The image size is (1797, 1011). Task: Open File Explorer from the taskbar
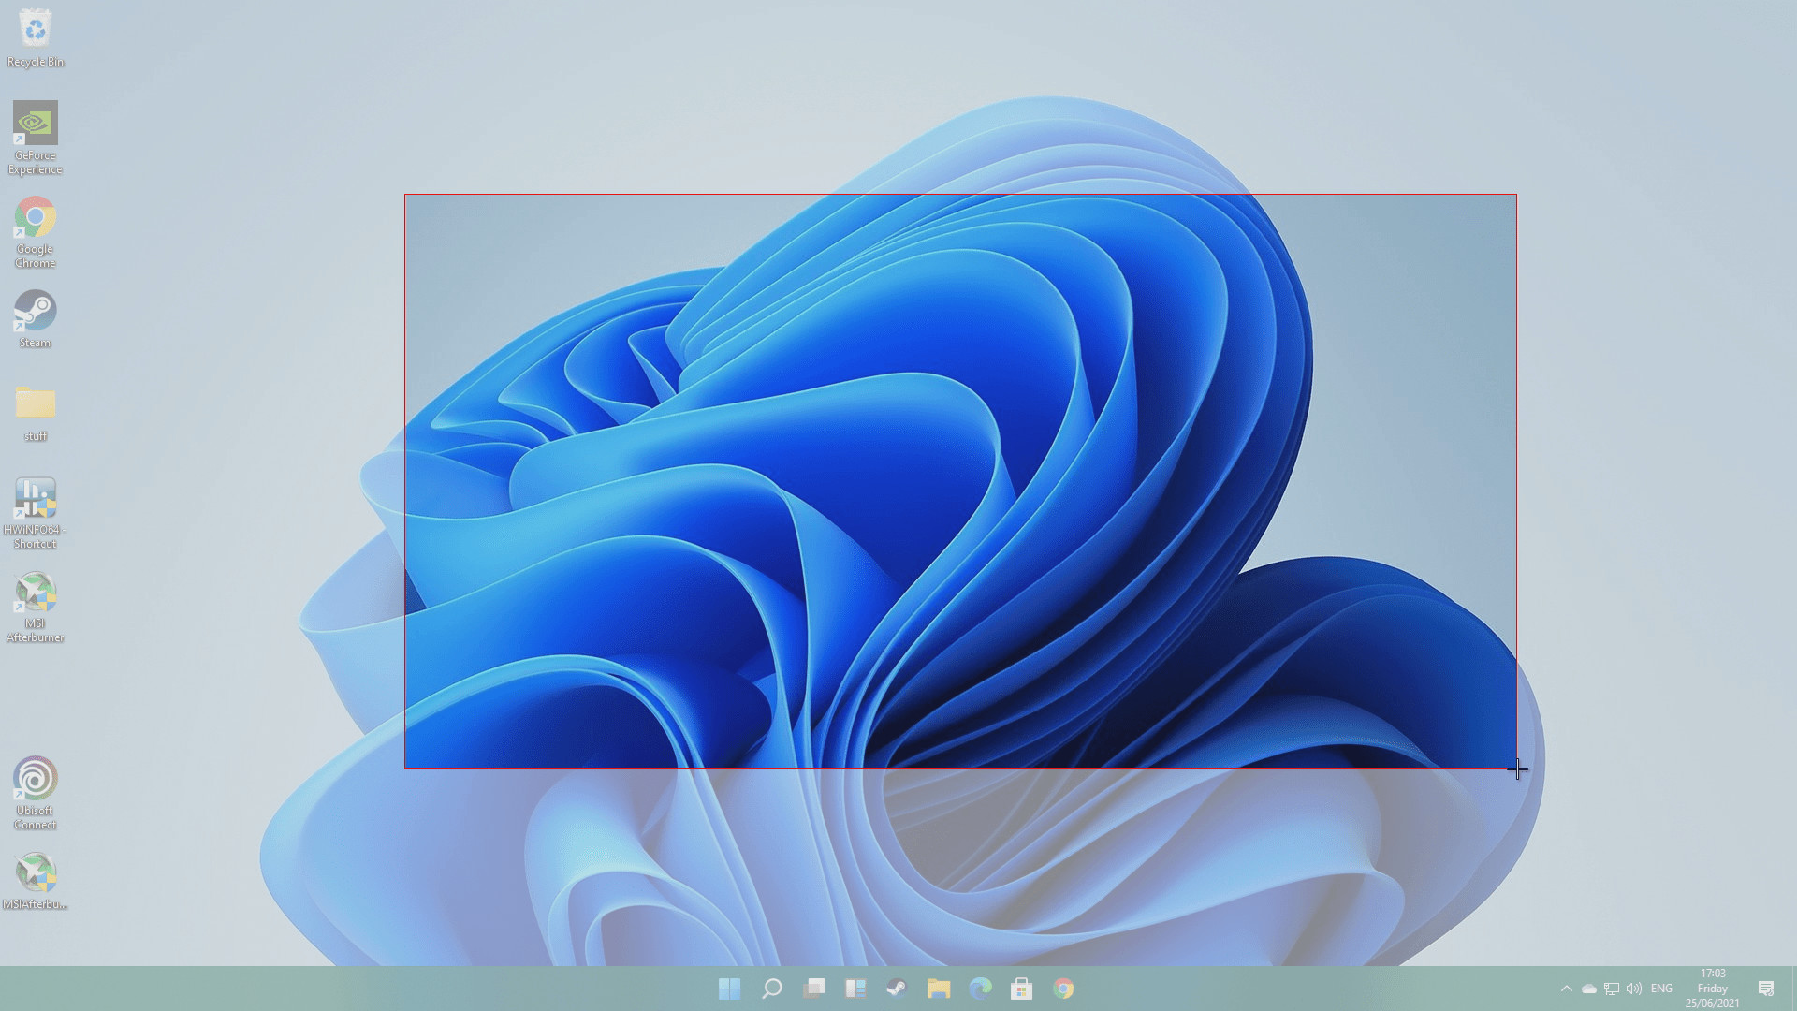[x=939, y=989]
